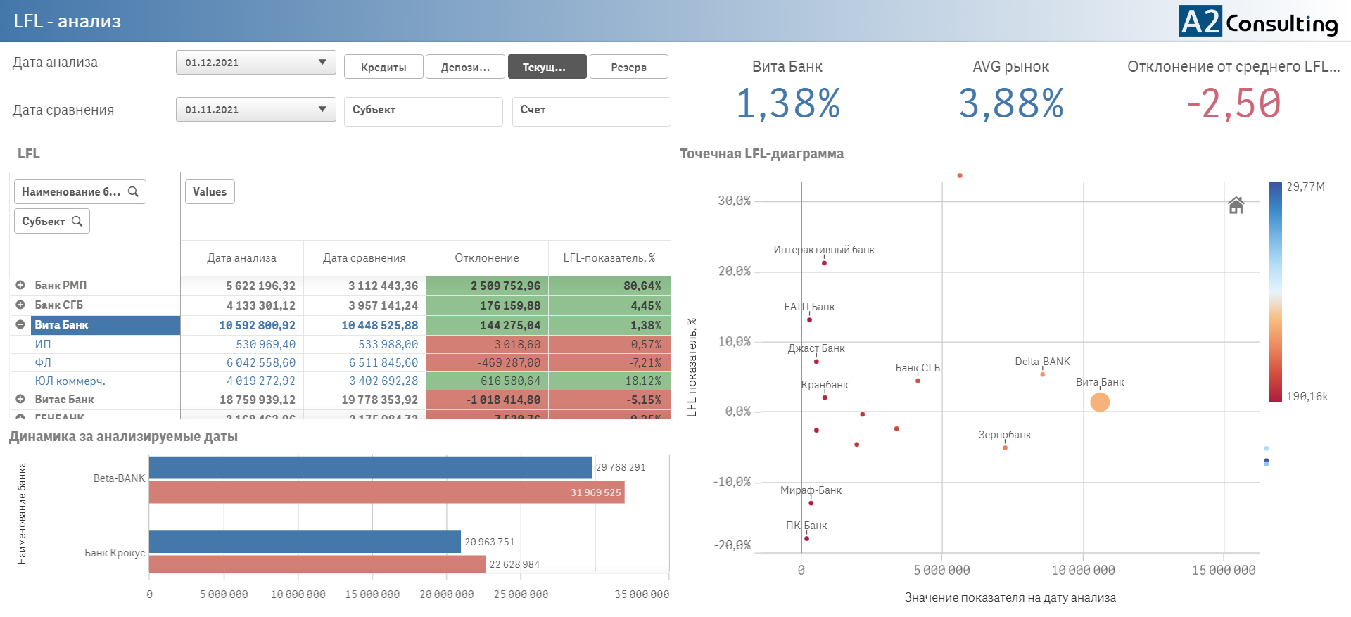Click the color gradient legend bar
This screenshot has width=1351, height=617.
tap(1275, 292)
